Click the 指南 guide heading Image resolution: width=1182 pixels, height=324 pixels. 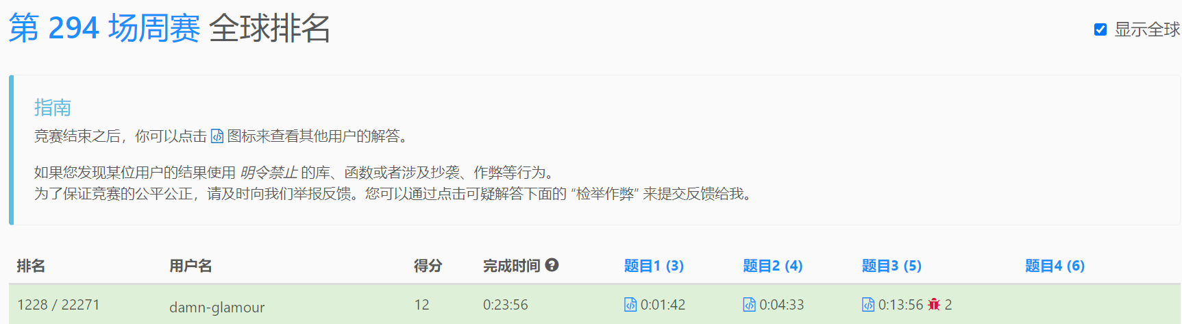click(x=53, y=108)
